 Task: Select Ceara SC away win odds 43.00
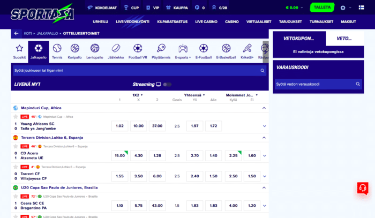coord(157,206)
